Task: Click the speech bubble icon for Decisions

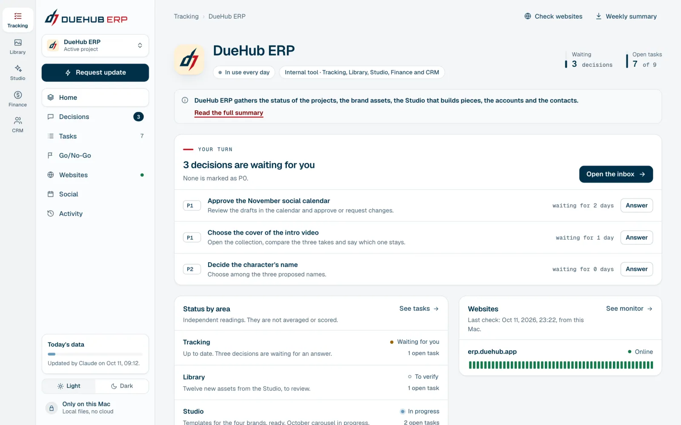Action: [x=50, y=117]
